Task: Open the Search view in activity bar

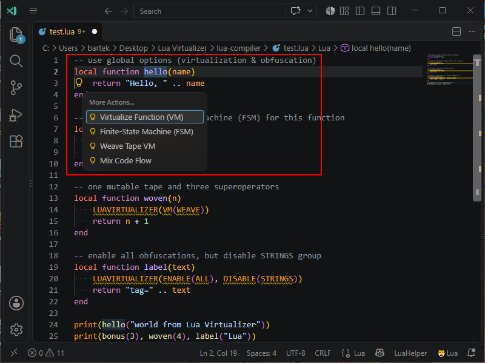Action: [x=16, y=61]
